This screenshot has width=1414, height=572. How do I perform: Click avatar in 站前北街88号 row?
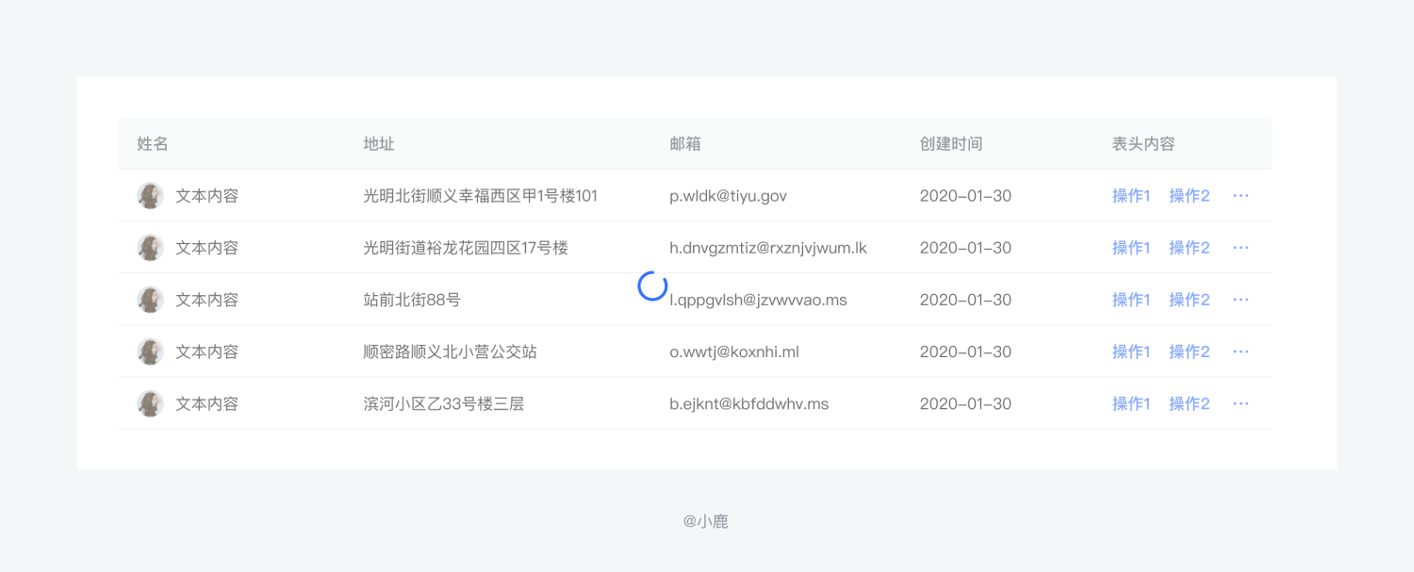coord(151,300)
